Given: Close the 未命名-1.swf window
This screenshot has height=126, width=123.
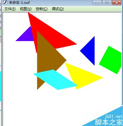Looking at the screenshot, I should [117, 3].
